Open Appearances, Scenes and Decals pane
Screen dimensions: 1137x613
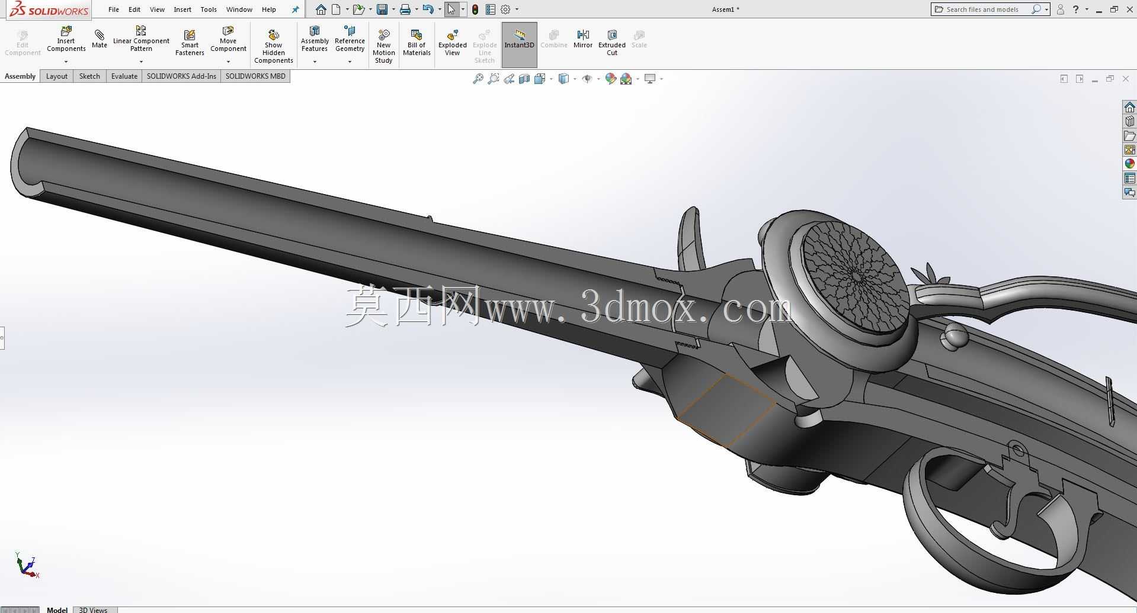click(x=1129, y=164)
